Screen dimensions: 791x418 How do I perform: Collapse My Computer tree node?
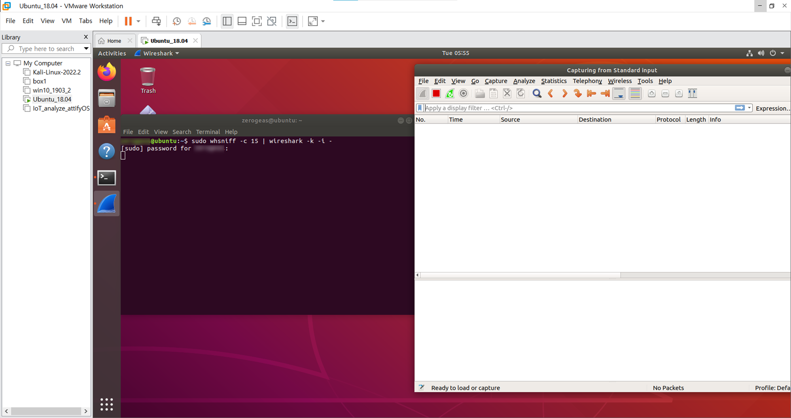[x=8, y=63]
